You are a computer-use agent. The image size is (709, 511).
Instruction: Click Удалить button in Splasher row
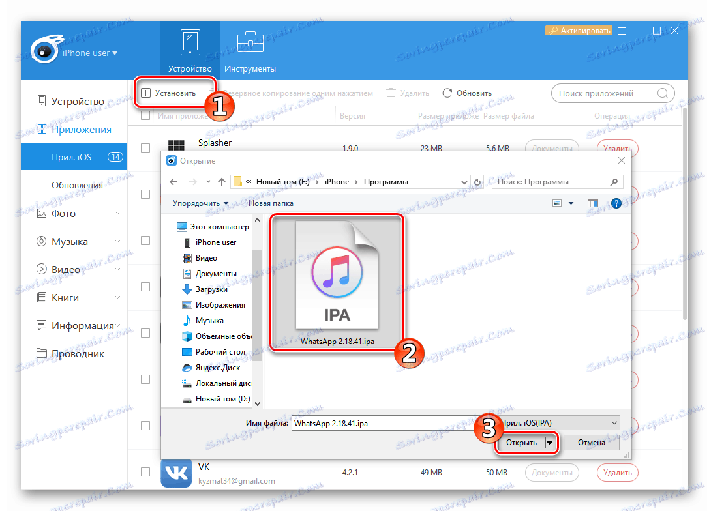[x=617, y=148]
